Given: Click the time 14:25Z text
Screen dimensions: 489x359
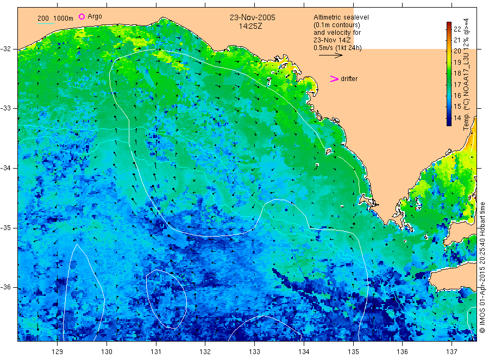Looking at the screenshot, I should (x=250, y=26).
